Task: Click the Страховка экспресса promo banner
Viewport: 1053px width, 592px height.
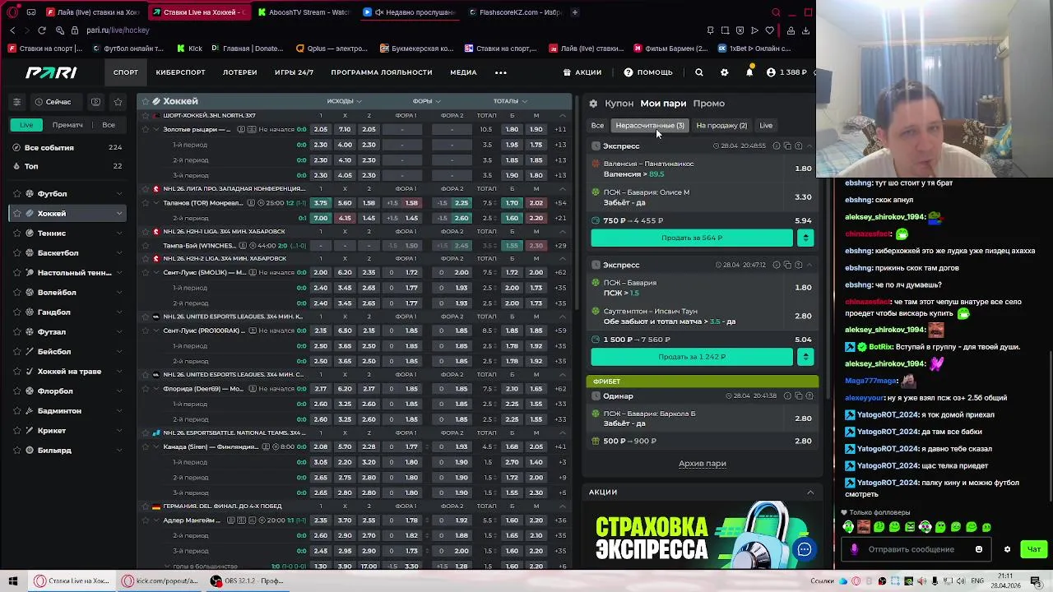Action: [x=703, y=534]
